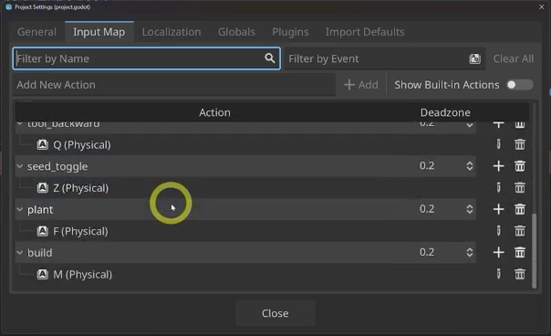This screenshot has height=336, width=551.
Task: Select the build action row
Action: point(245,252)
